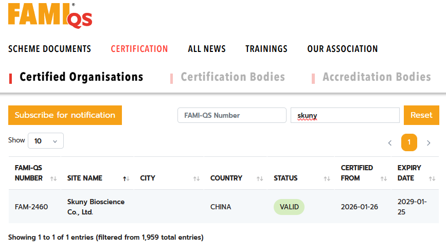This screenshot has width=446, height=252.
Task: Switch to Accreditation Bodies tab
Action: point(377,77)
